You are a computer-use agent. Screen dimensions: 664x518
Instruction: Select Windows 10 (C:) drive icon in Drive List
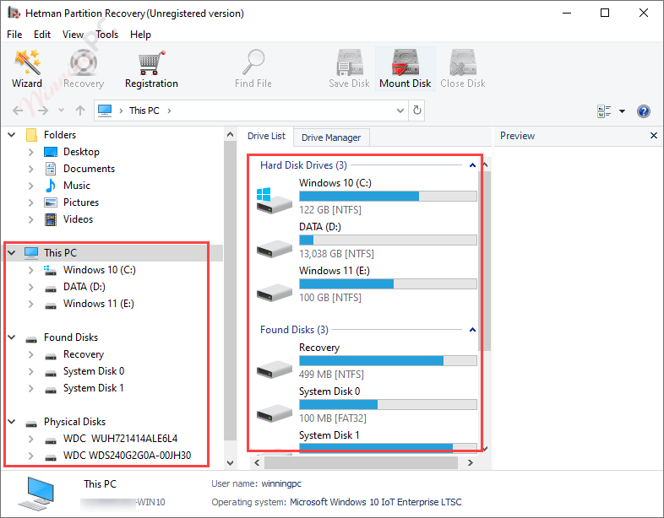(274, 201)
